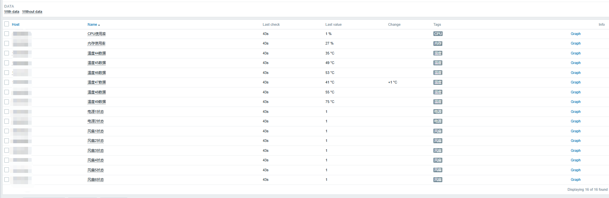The height and width of the screenshot is (198, 609).
Task: Click the blurred host name in the 温度48数据 row
Action: point(21,92)
